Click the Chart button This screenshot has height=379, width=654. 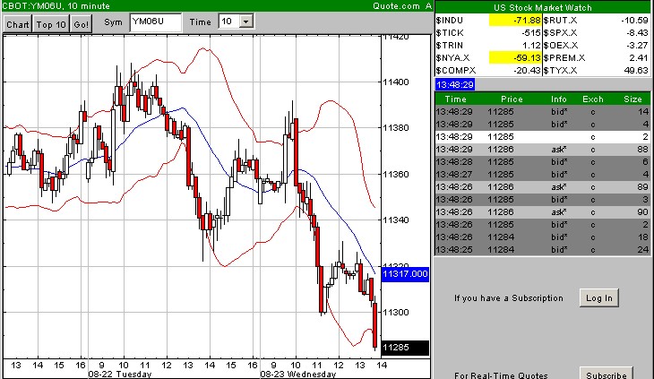pos(18,22)
